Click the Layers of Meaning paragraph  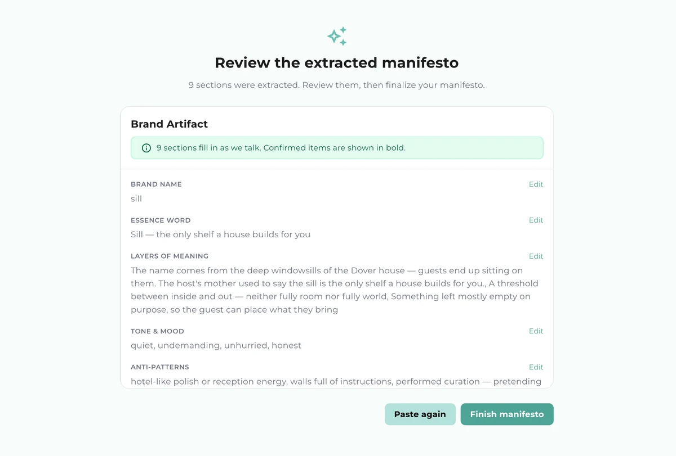point(335,290)
